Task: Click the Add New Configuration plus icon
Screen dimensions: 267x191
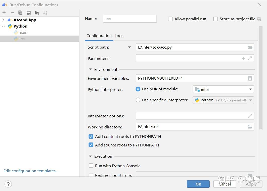Action: pyautogui.click(x=4, y=13)
